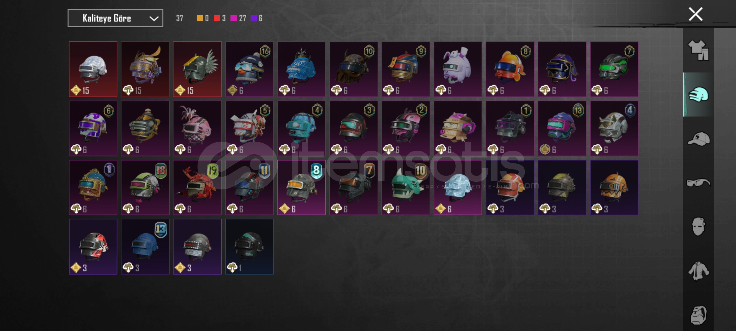
Task: Switch to the glasses category icon
Action: (x=698, y=183)
